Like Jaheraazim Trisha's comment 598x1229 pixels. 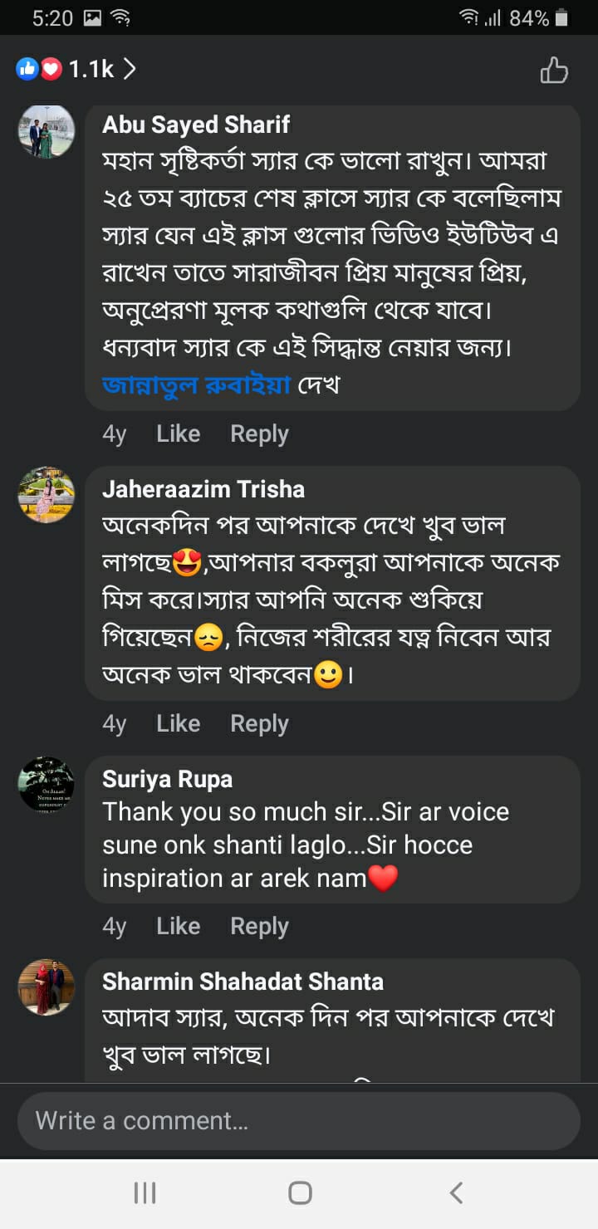pos(178,723)
